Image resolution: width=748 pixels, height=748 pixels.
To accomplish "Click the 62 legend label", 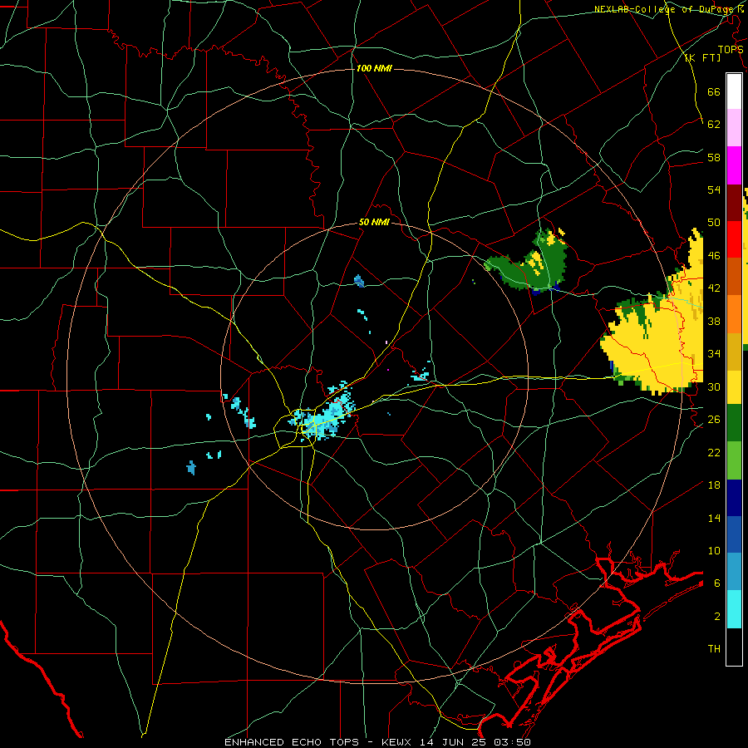I will 714,124.
